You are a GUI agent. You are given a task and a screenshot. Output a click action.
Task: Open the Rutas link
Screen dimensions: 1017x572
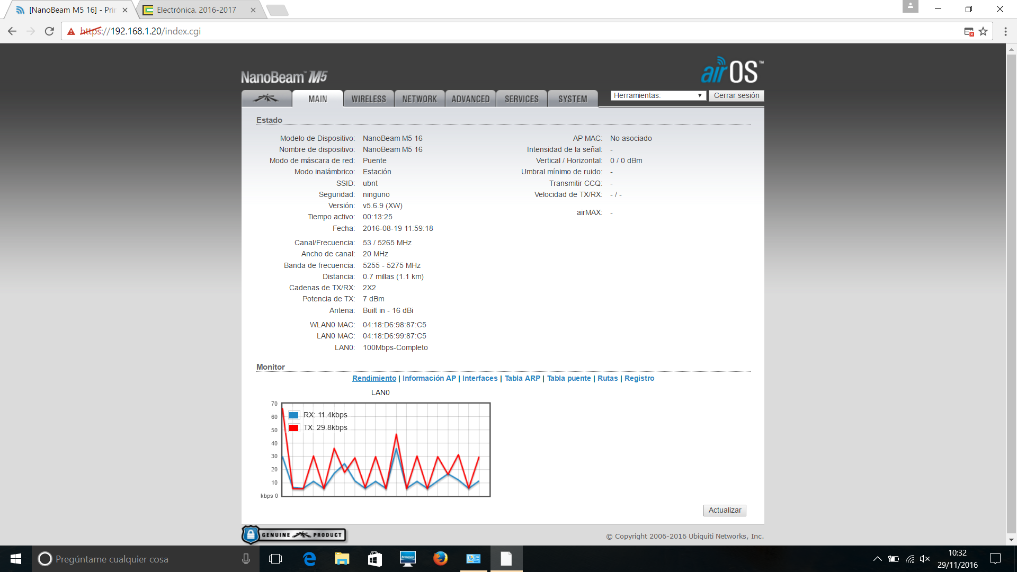click(608, 378)
